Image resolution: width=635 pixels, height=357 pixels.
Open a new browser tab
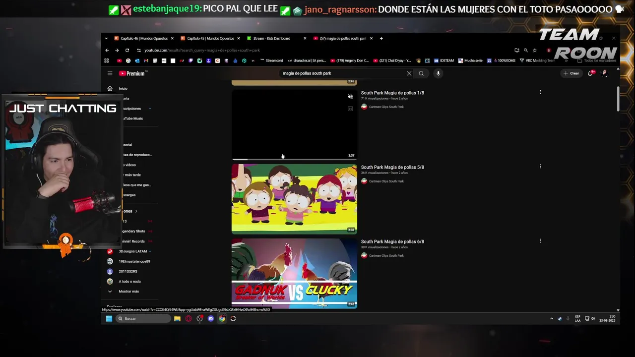pyautogui.click(x=381, y=38)
